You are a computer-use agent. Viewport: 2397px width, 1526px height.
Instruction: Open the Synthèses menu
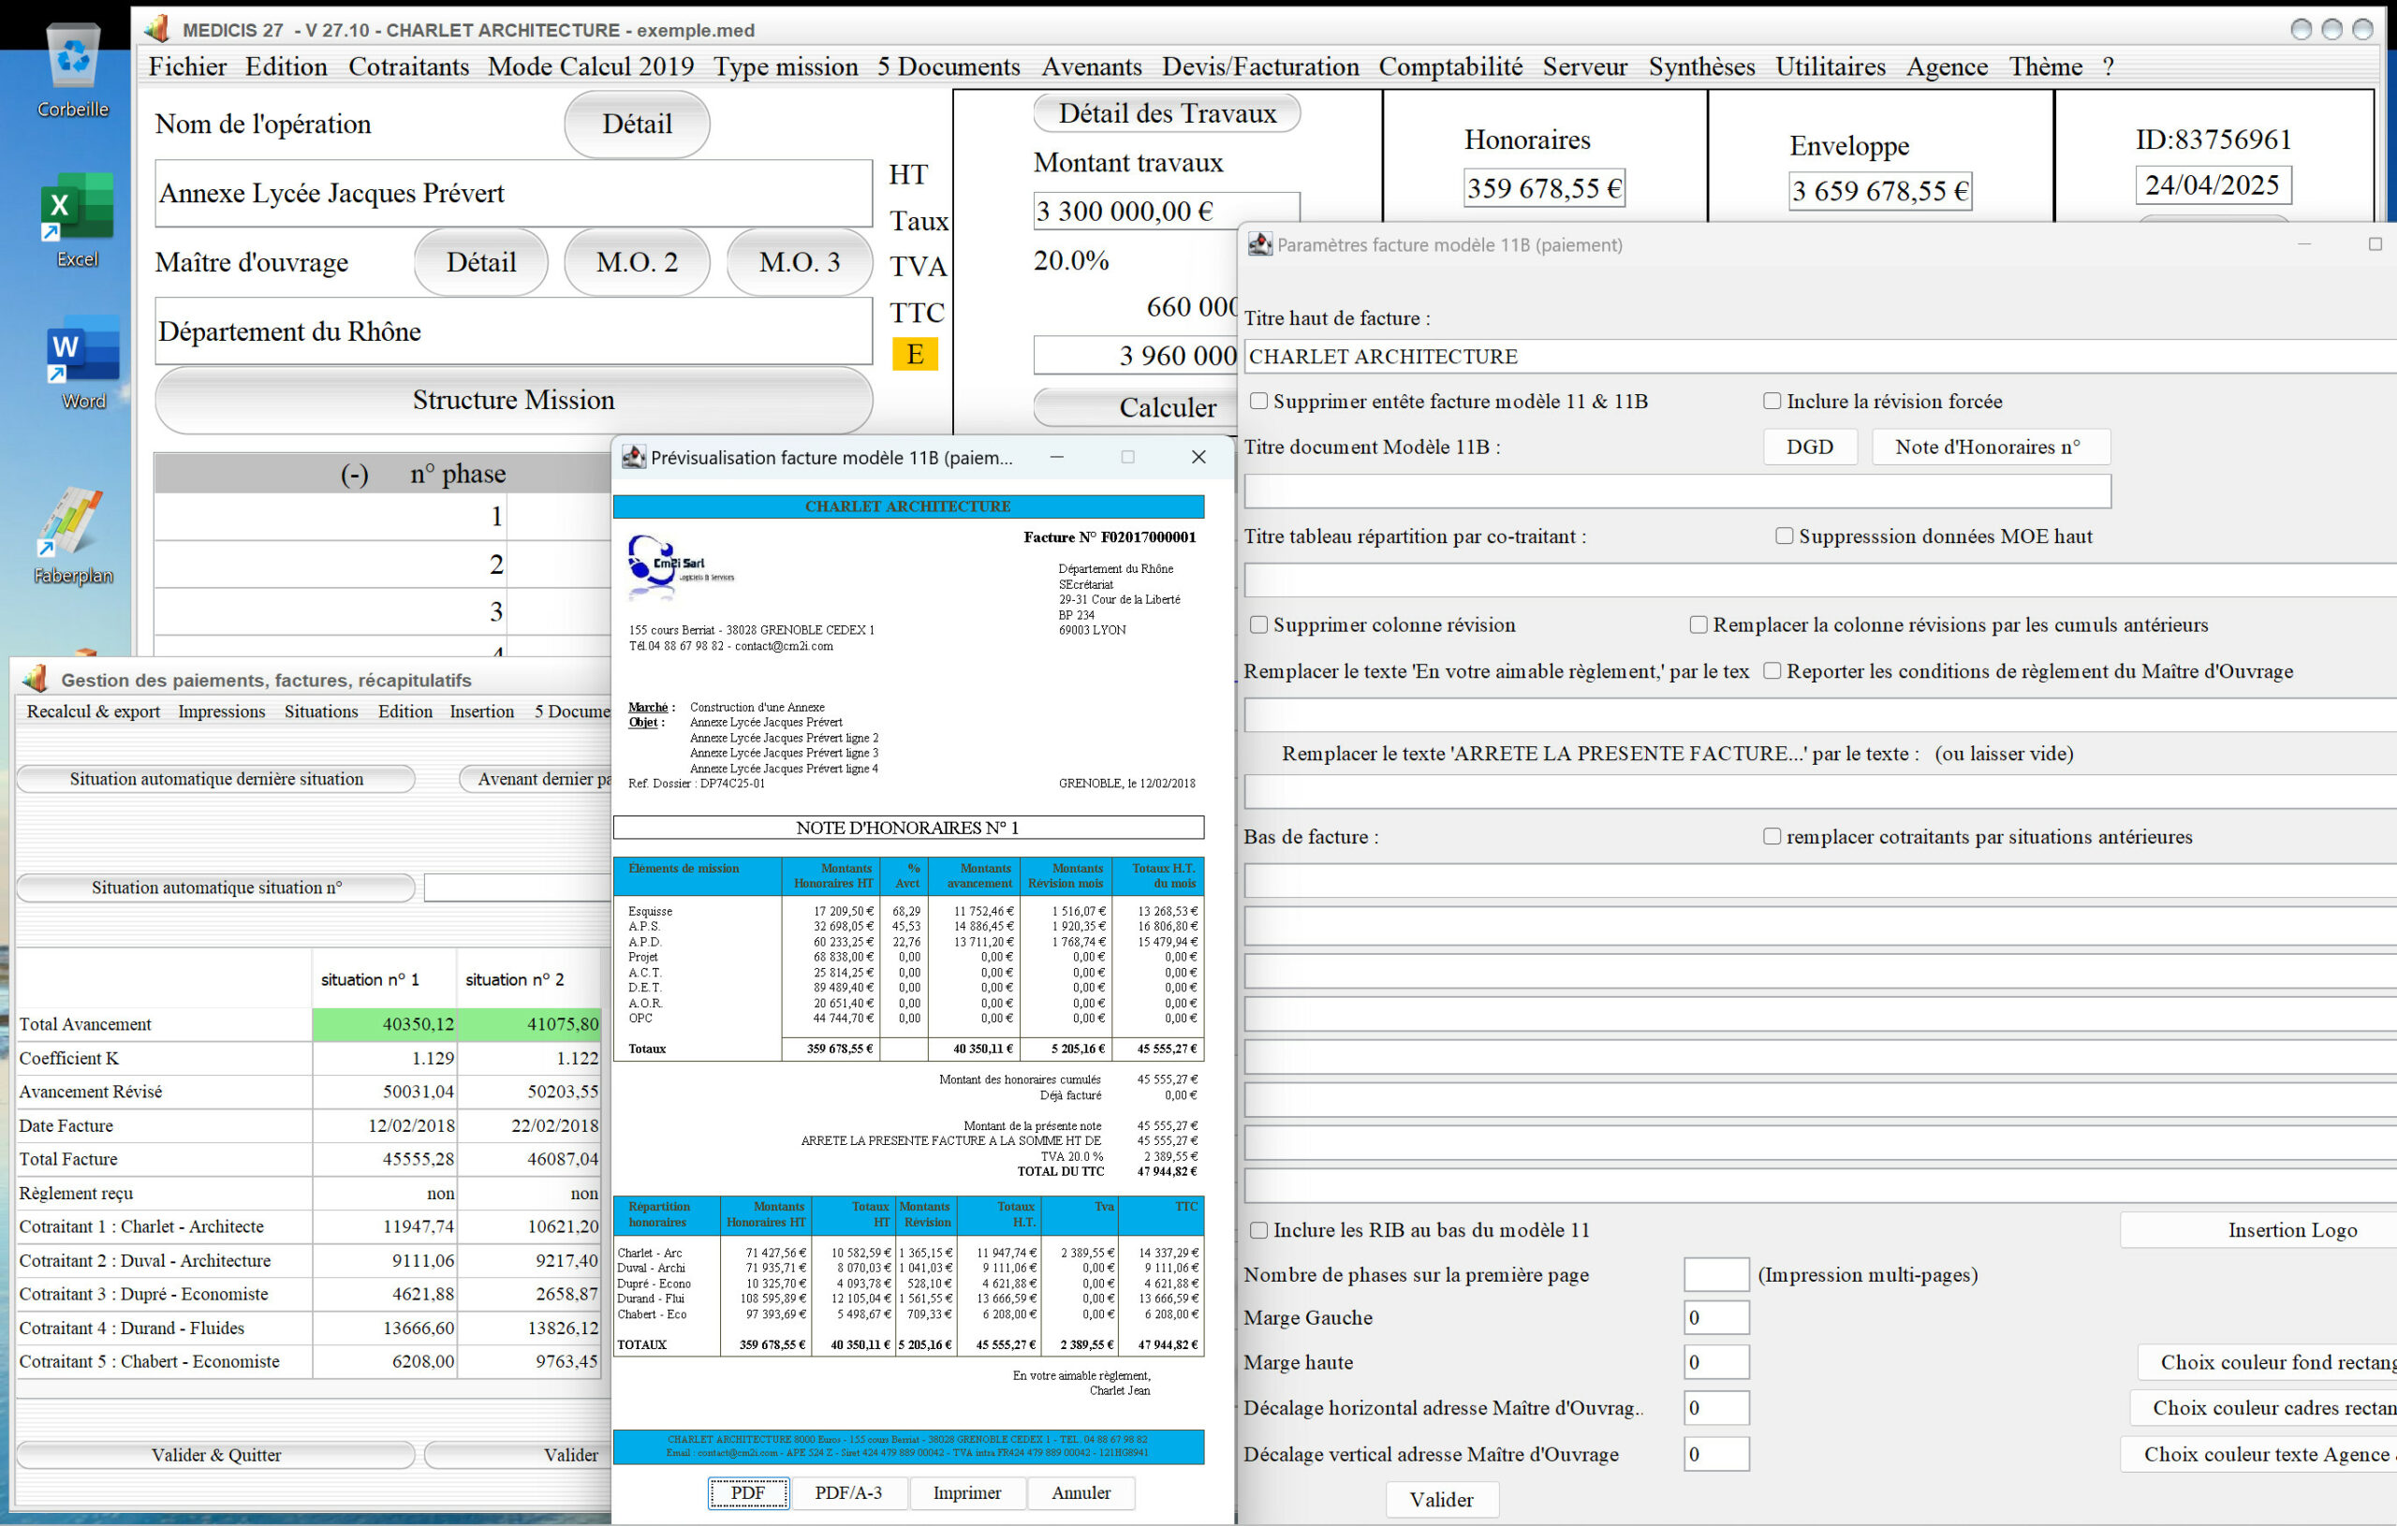tap(1701, 66)
